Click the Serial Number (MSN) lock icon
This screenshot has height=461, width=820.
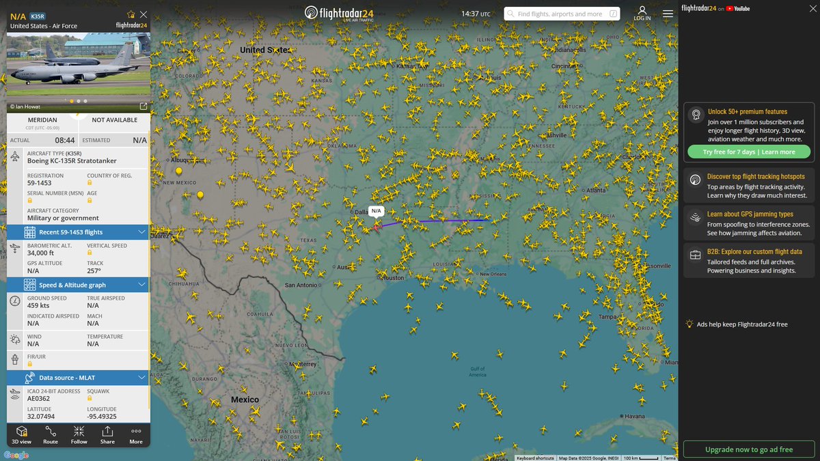(30, 201)
